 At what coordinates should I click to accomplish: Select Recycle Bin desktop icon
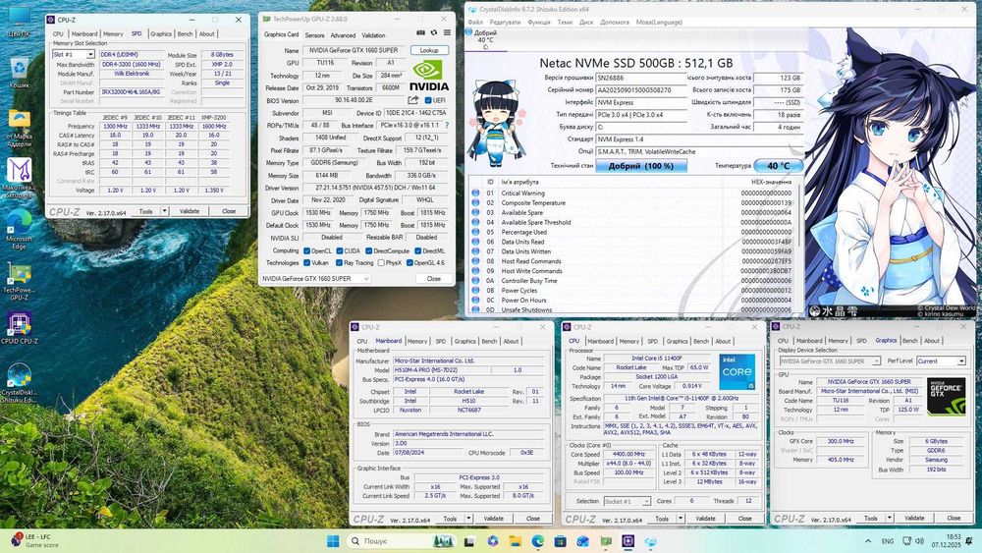click(x=20, y=73)
